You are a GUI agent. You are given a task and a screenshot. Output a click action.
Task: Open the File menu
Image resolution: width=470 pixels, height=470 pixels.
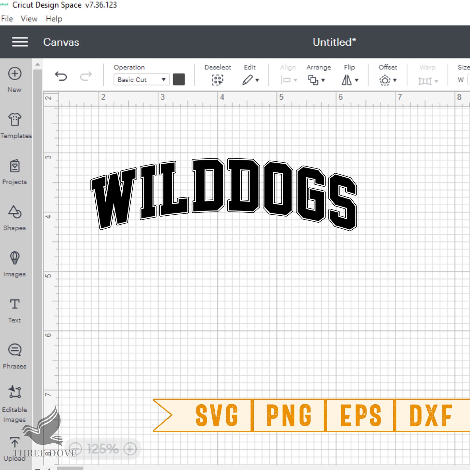pyautogui.click(x=7, y=19)
